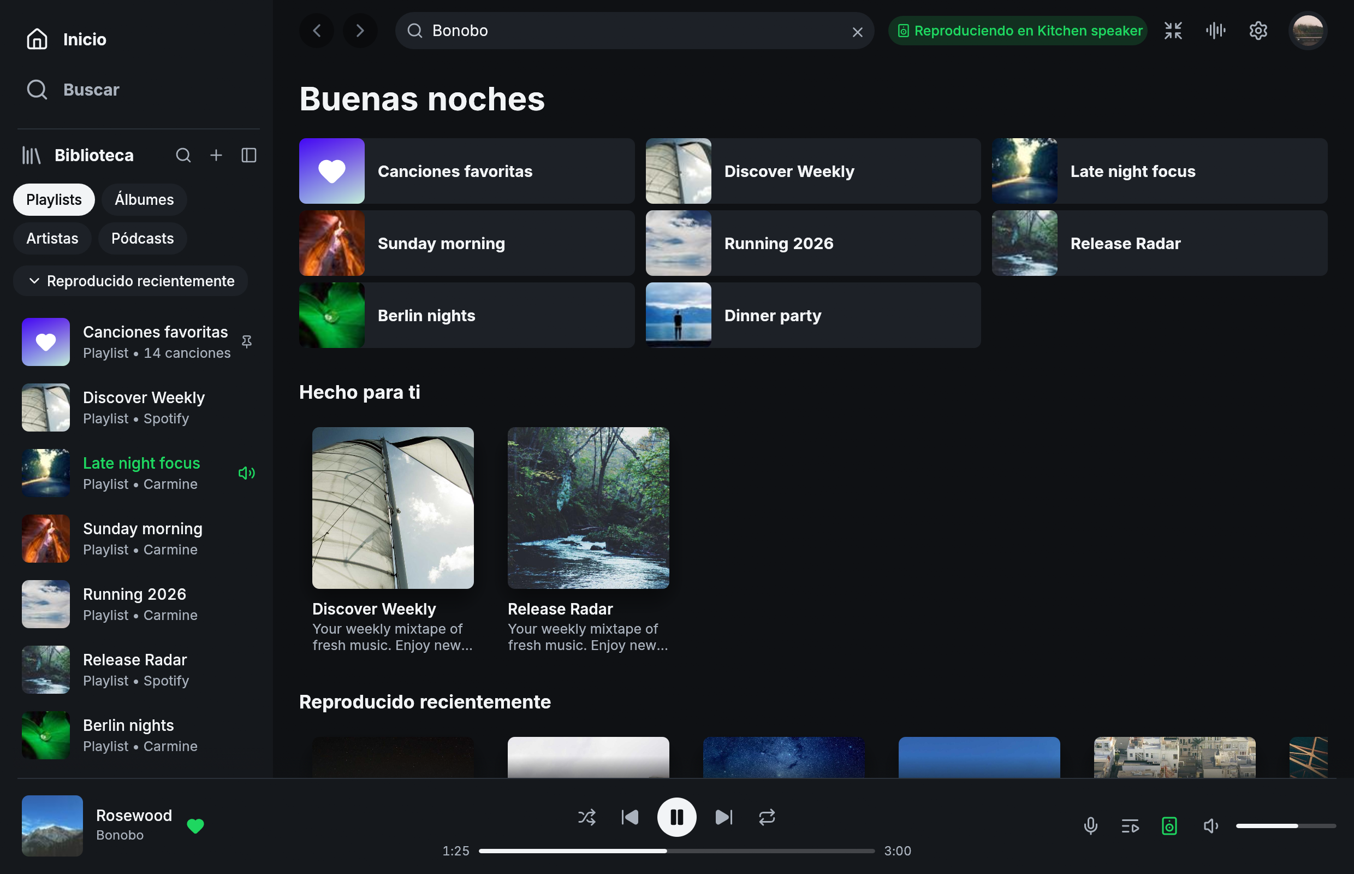
Task: Pause the current track
Action: click(x=676, y=817)
